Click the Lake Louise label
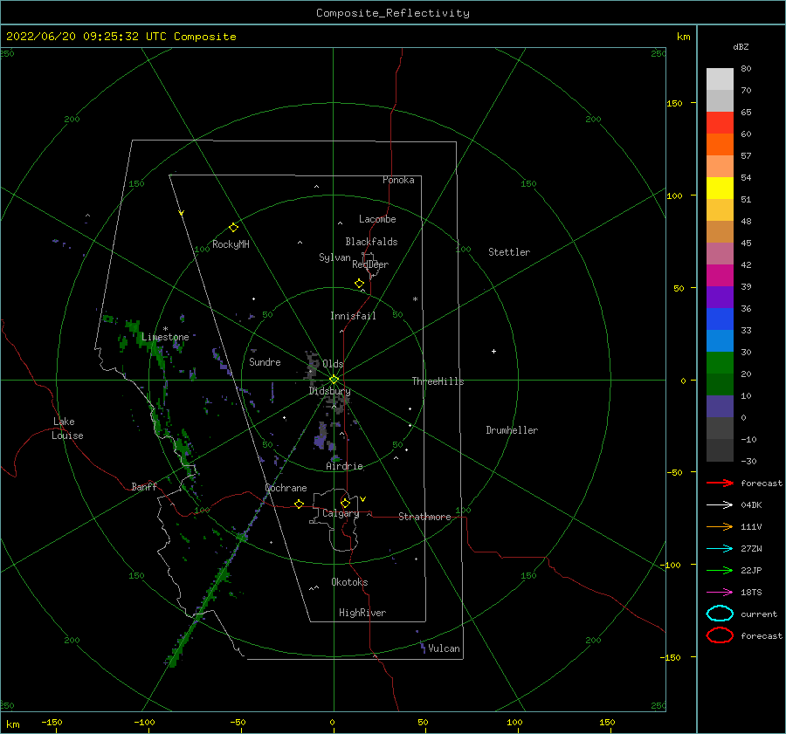The image size is (786, 734). click(67, 429)
